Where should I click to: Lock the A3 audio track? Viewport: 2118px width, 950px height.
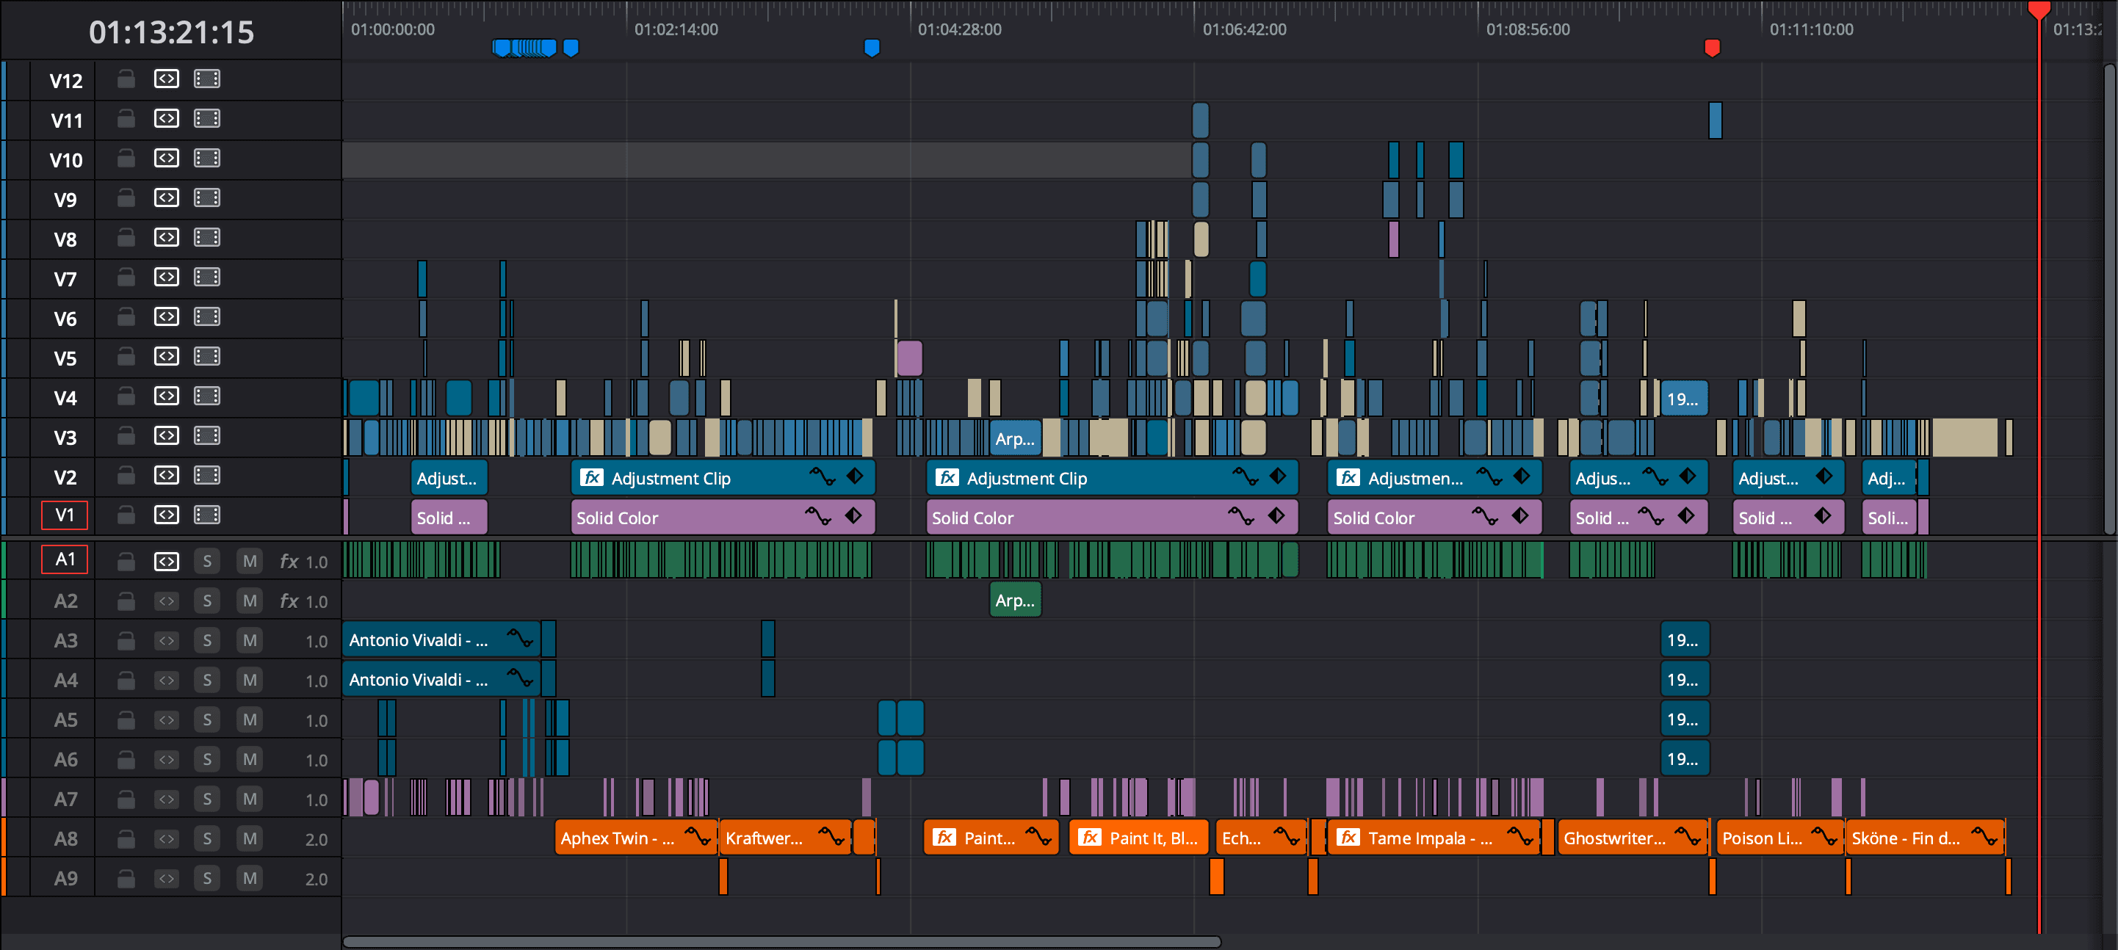[126, 640]
